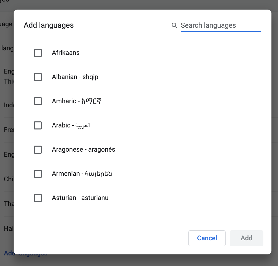
Task: Click the Albanian - shqip label text
Action: coord(75,77)
